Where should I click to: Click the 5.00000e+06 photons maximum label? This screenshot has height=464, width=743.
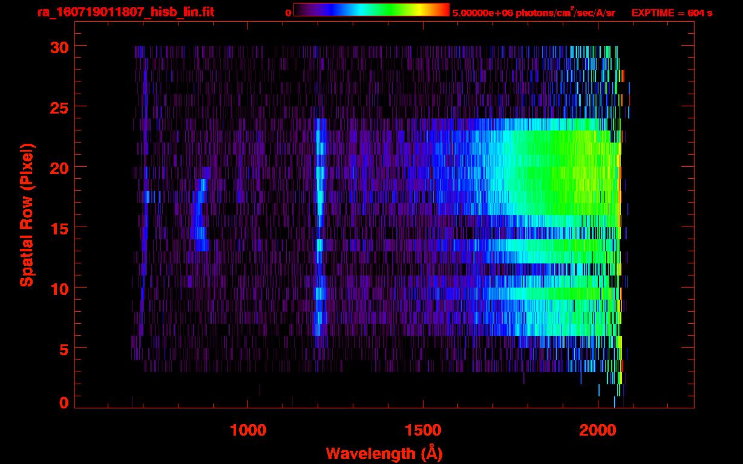[534, 13]
